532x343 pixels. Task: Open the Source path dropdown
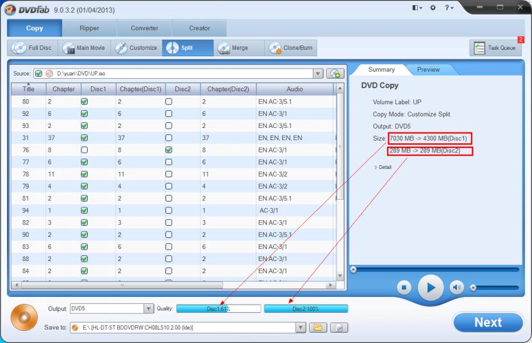point(318,74)
